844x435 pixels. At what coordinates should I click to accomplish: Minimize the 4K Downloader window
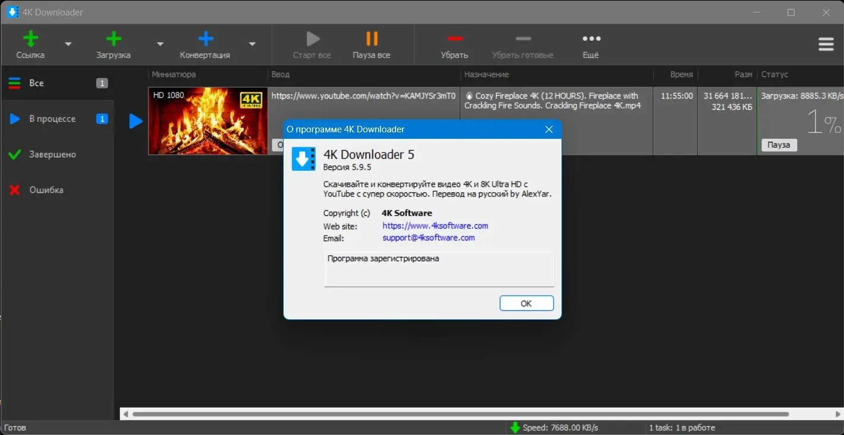[757, 12]
